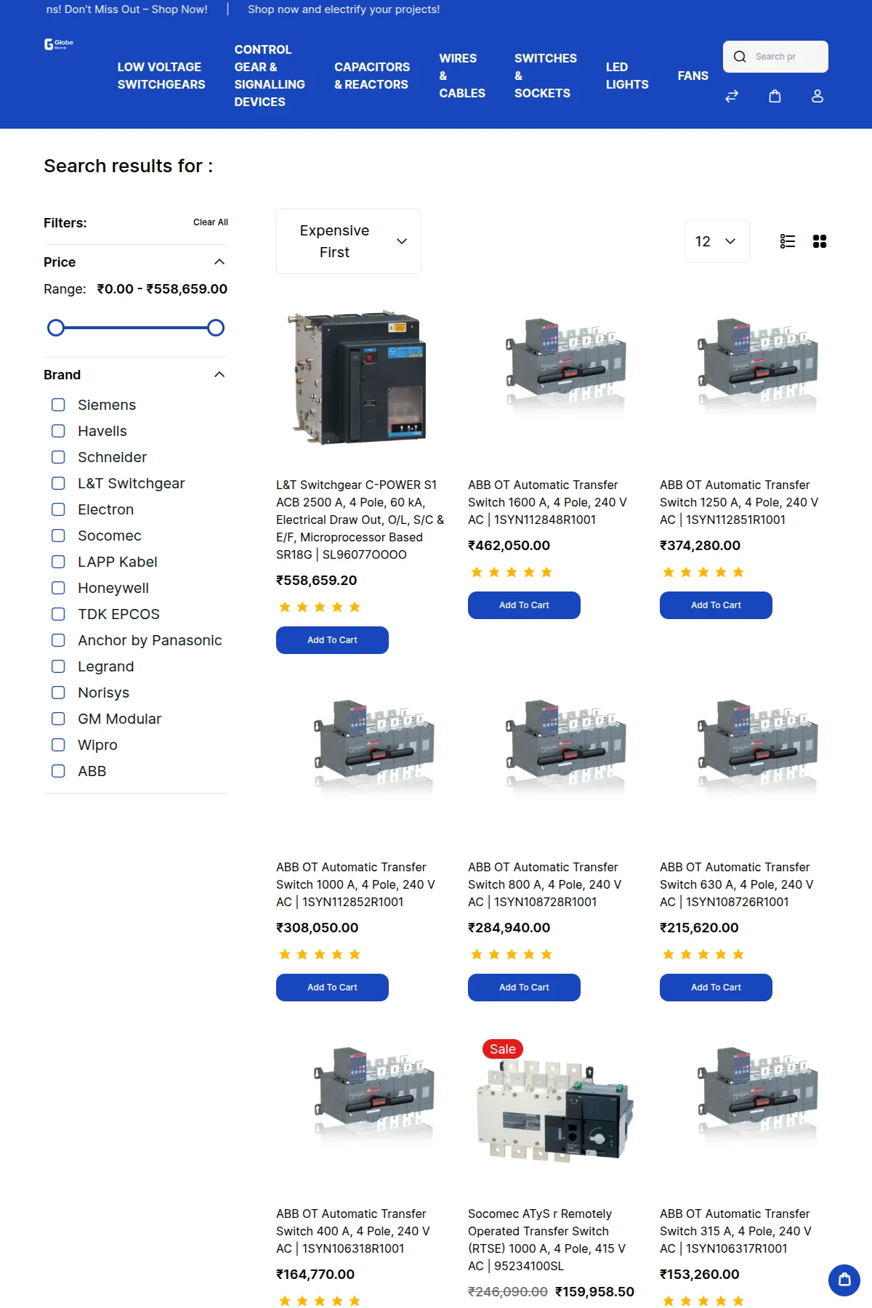Viewport: 872px width, 1308px height.
Task: Open Switches & Sockets menu
Action: coord(546,76)
